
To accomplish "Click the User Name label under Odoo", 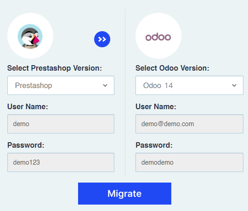I will pos(156,106).
